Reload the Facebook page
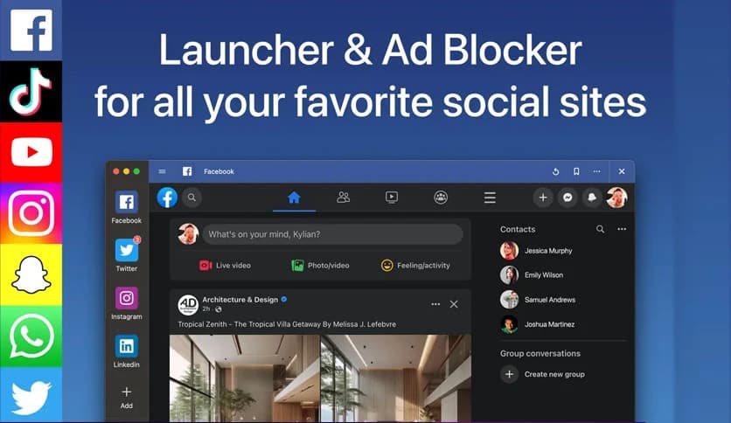 [x=556, y=171]
